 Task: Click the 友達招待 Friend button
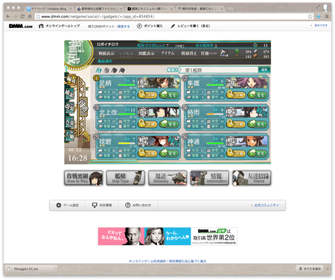(x=252, y=178)
